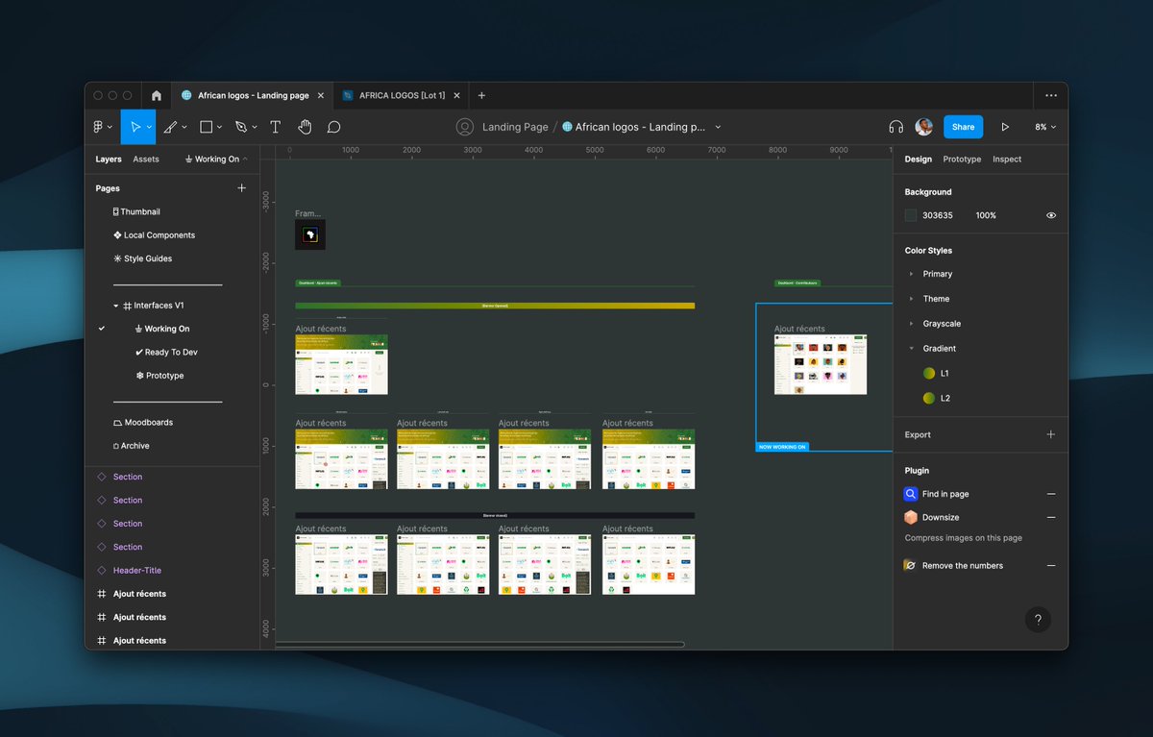Screen dimensions: 1153x737
Task: Edit the background hex value 303635
Action: click(x=938, y=215)
